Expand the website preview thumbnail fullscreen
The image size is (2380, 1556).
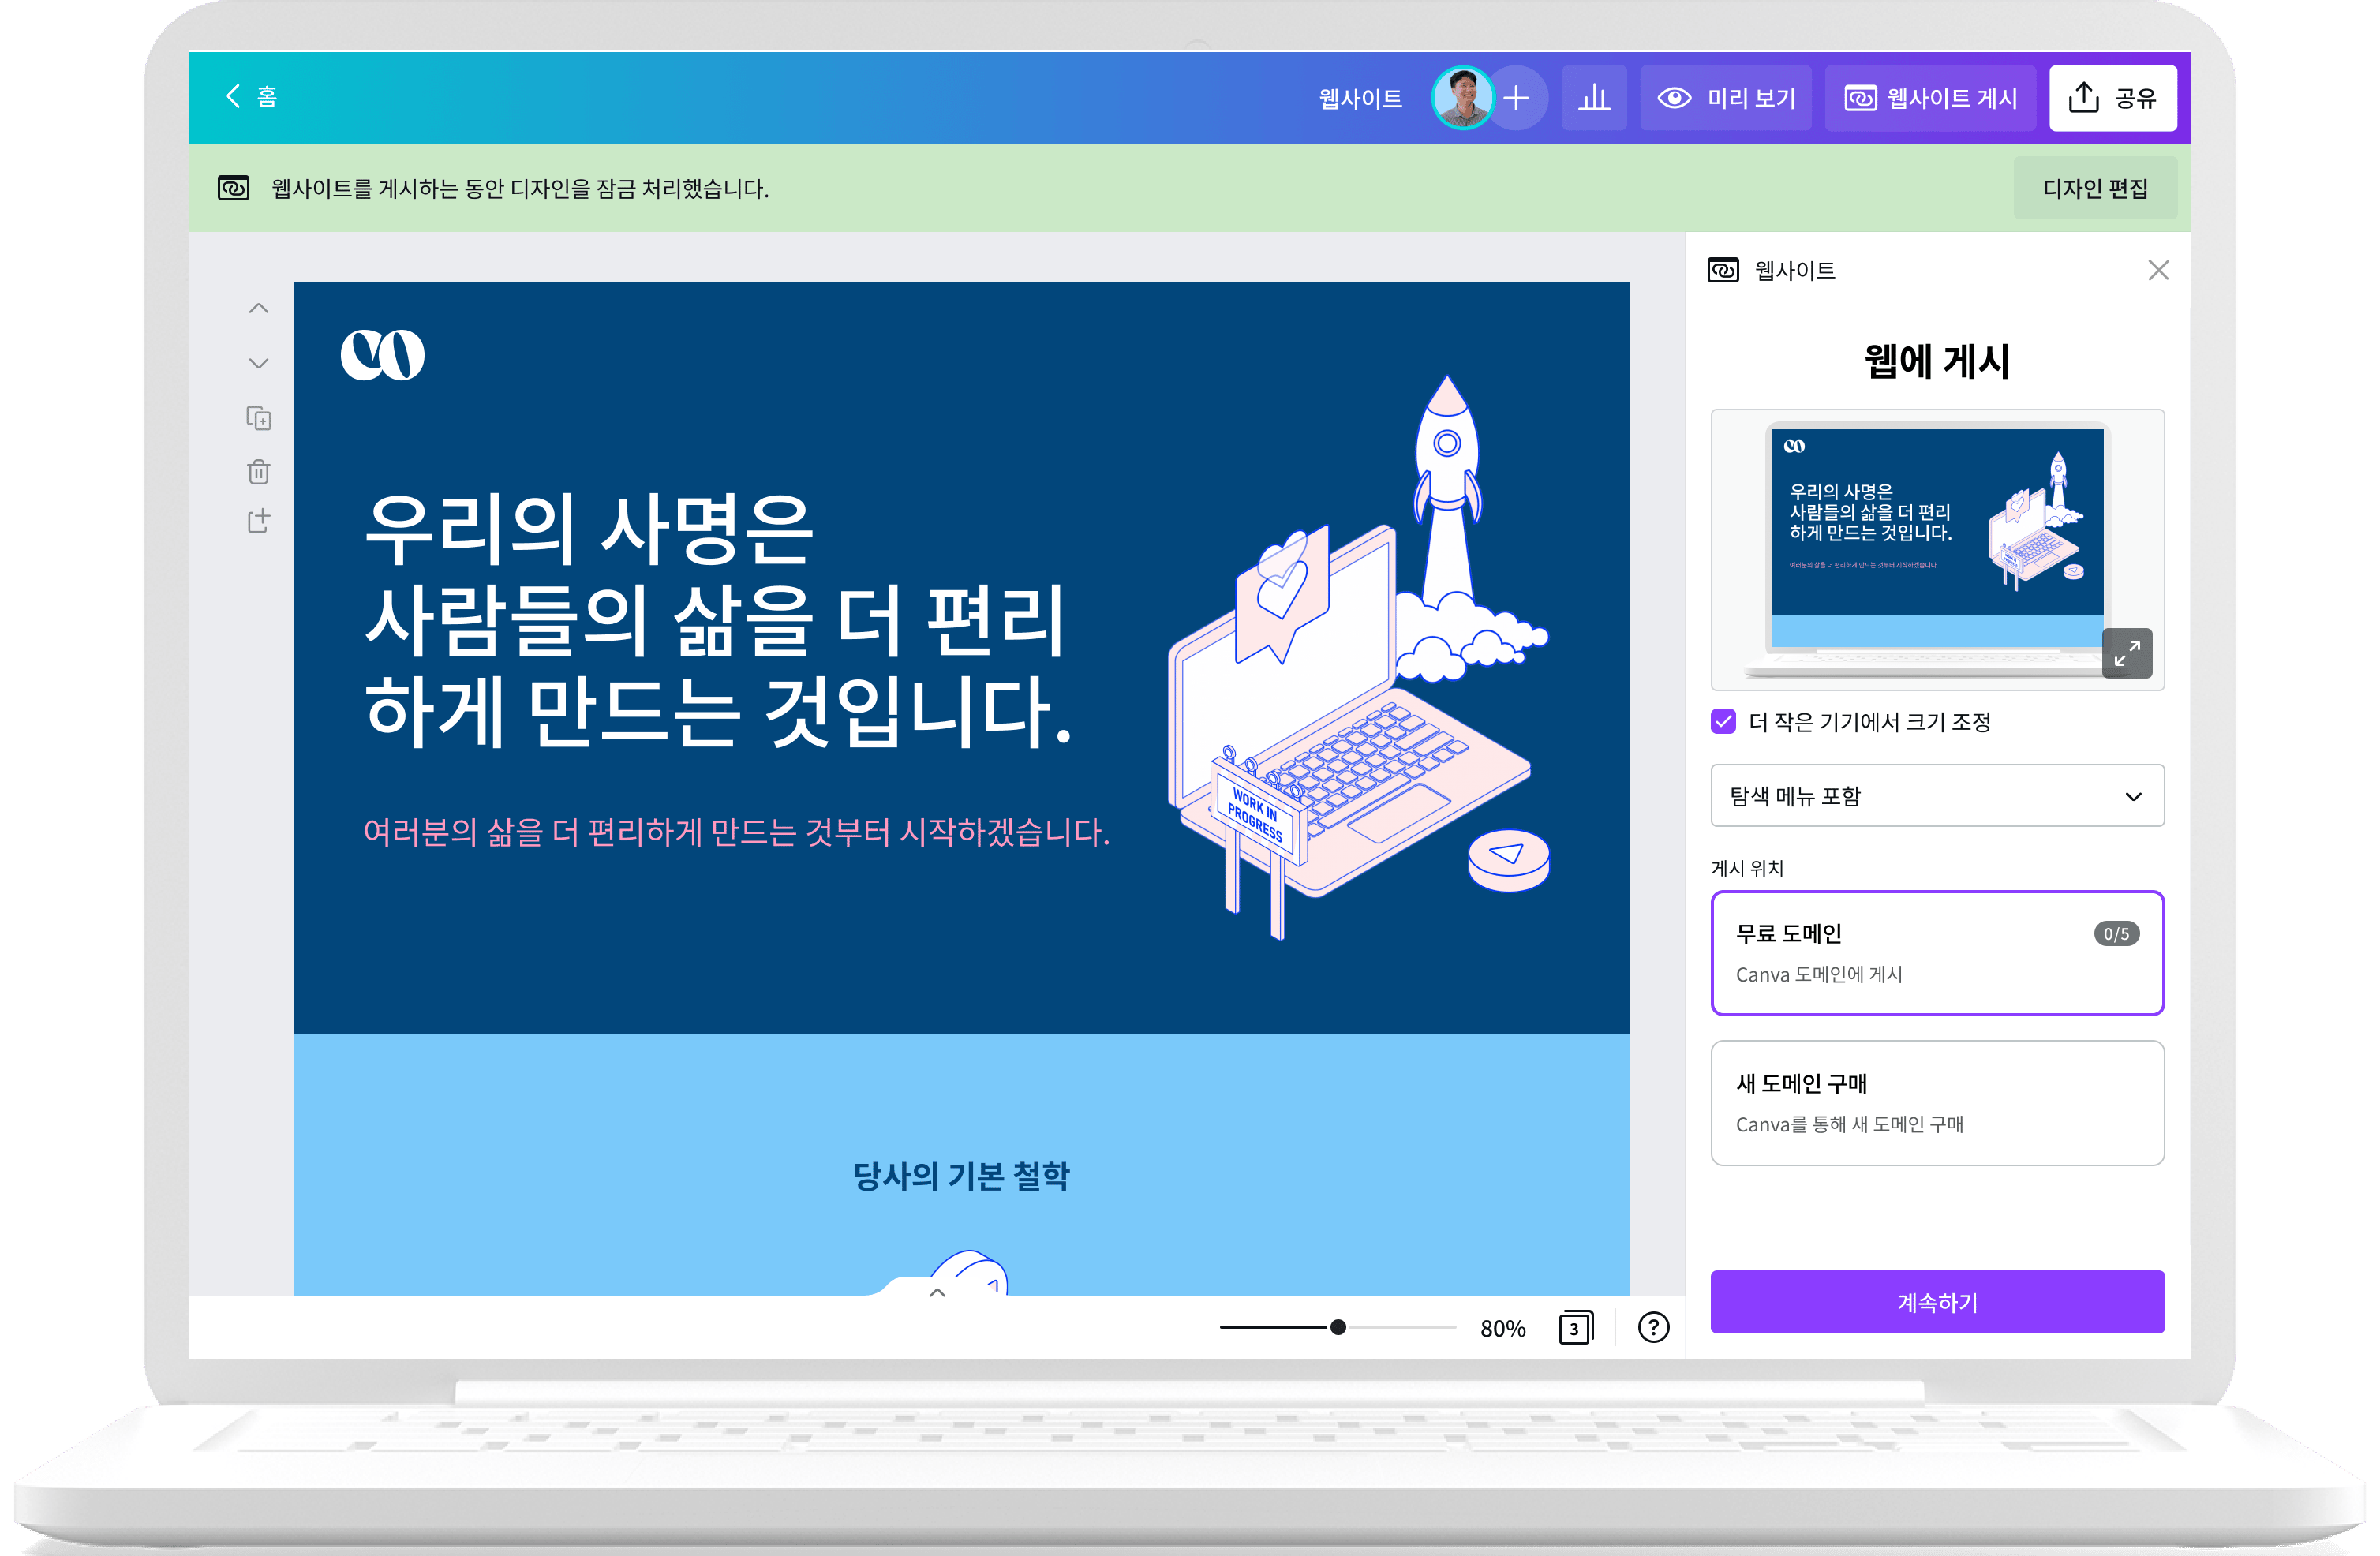pyautogui.click(x=2127, y=653)
